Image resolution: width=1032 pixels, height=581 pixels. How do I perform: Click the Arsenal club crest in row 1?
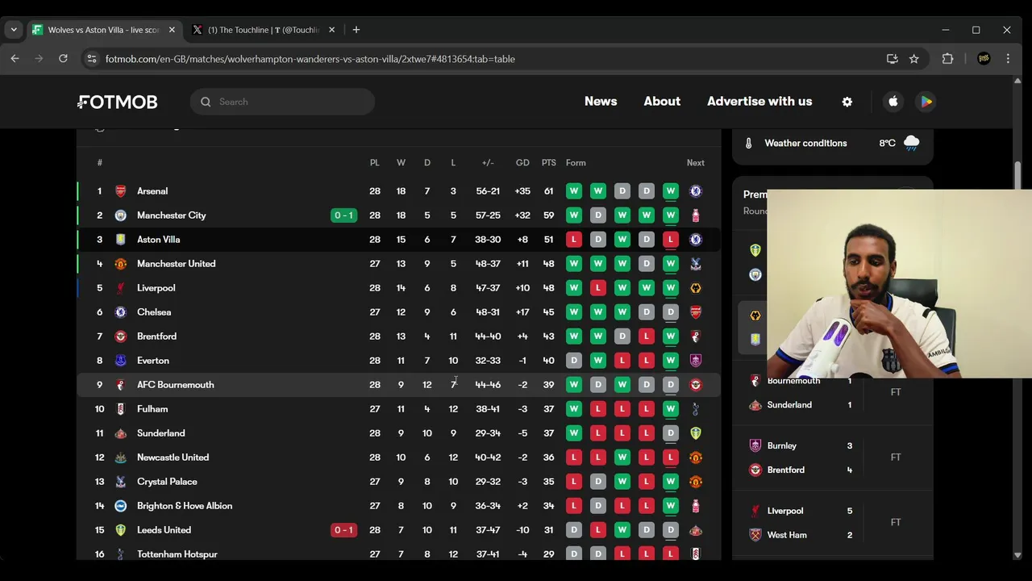120,191
